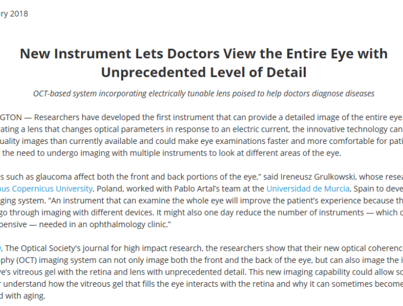This screenshot has width=403, height=306.
Task: Click the article headline starting "New Instrument"
Action: pos(204,53)
